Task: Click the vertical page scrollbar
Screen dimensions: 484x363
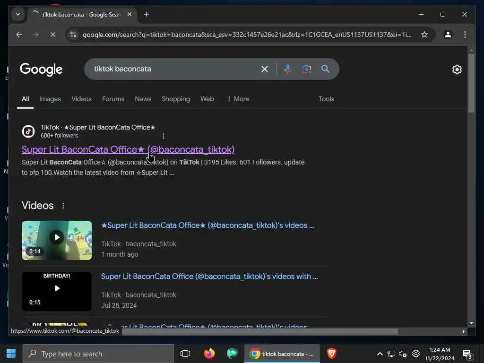Action: (x=471, y=83)
